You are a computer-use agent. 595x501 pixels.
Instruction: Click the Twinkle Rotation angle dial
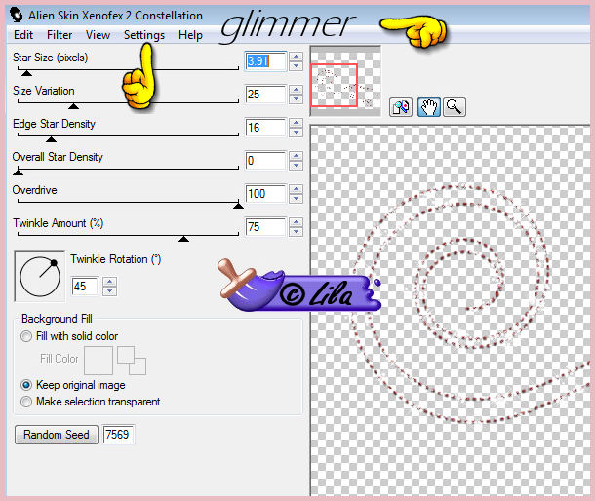[x=39, y=277]
